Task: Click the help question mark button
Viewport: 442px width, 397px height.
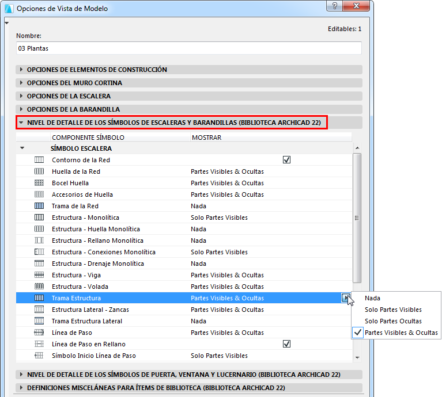Action: tap(335, 6)
